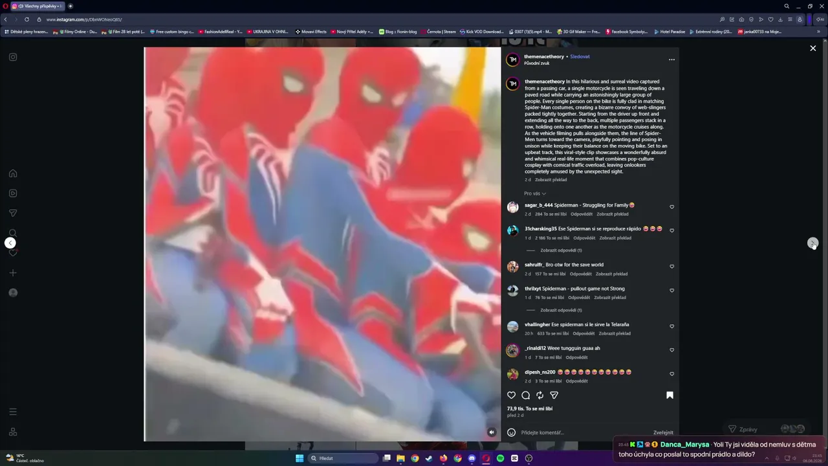Open File Explorer from the taskbar
828x466 pixels.
click(400, 458)
